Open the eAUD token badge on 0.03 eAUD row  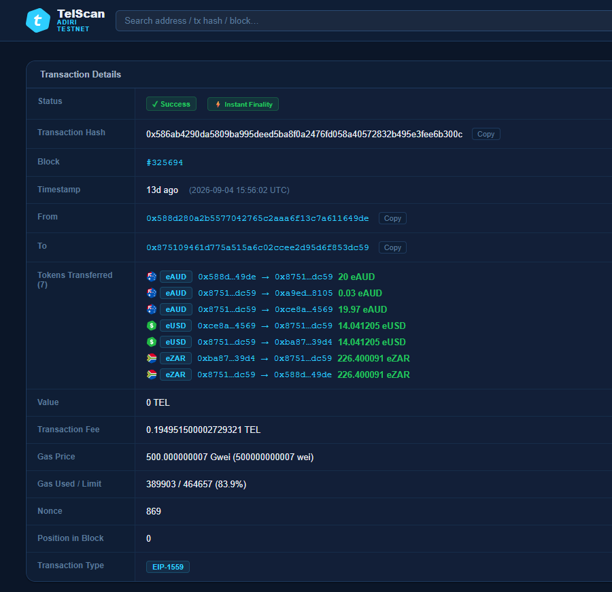point(175,293)
